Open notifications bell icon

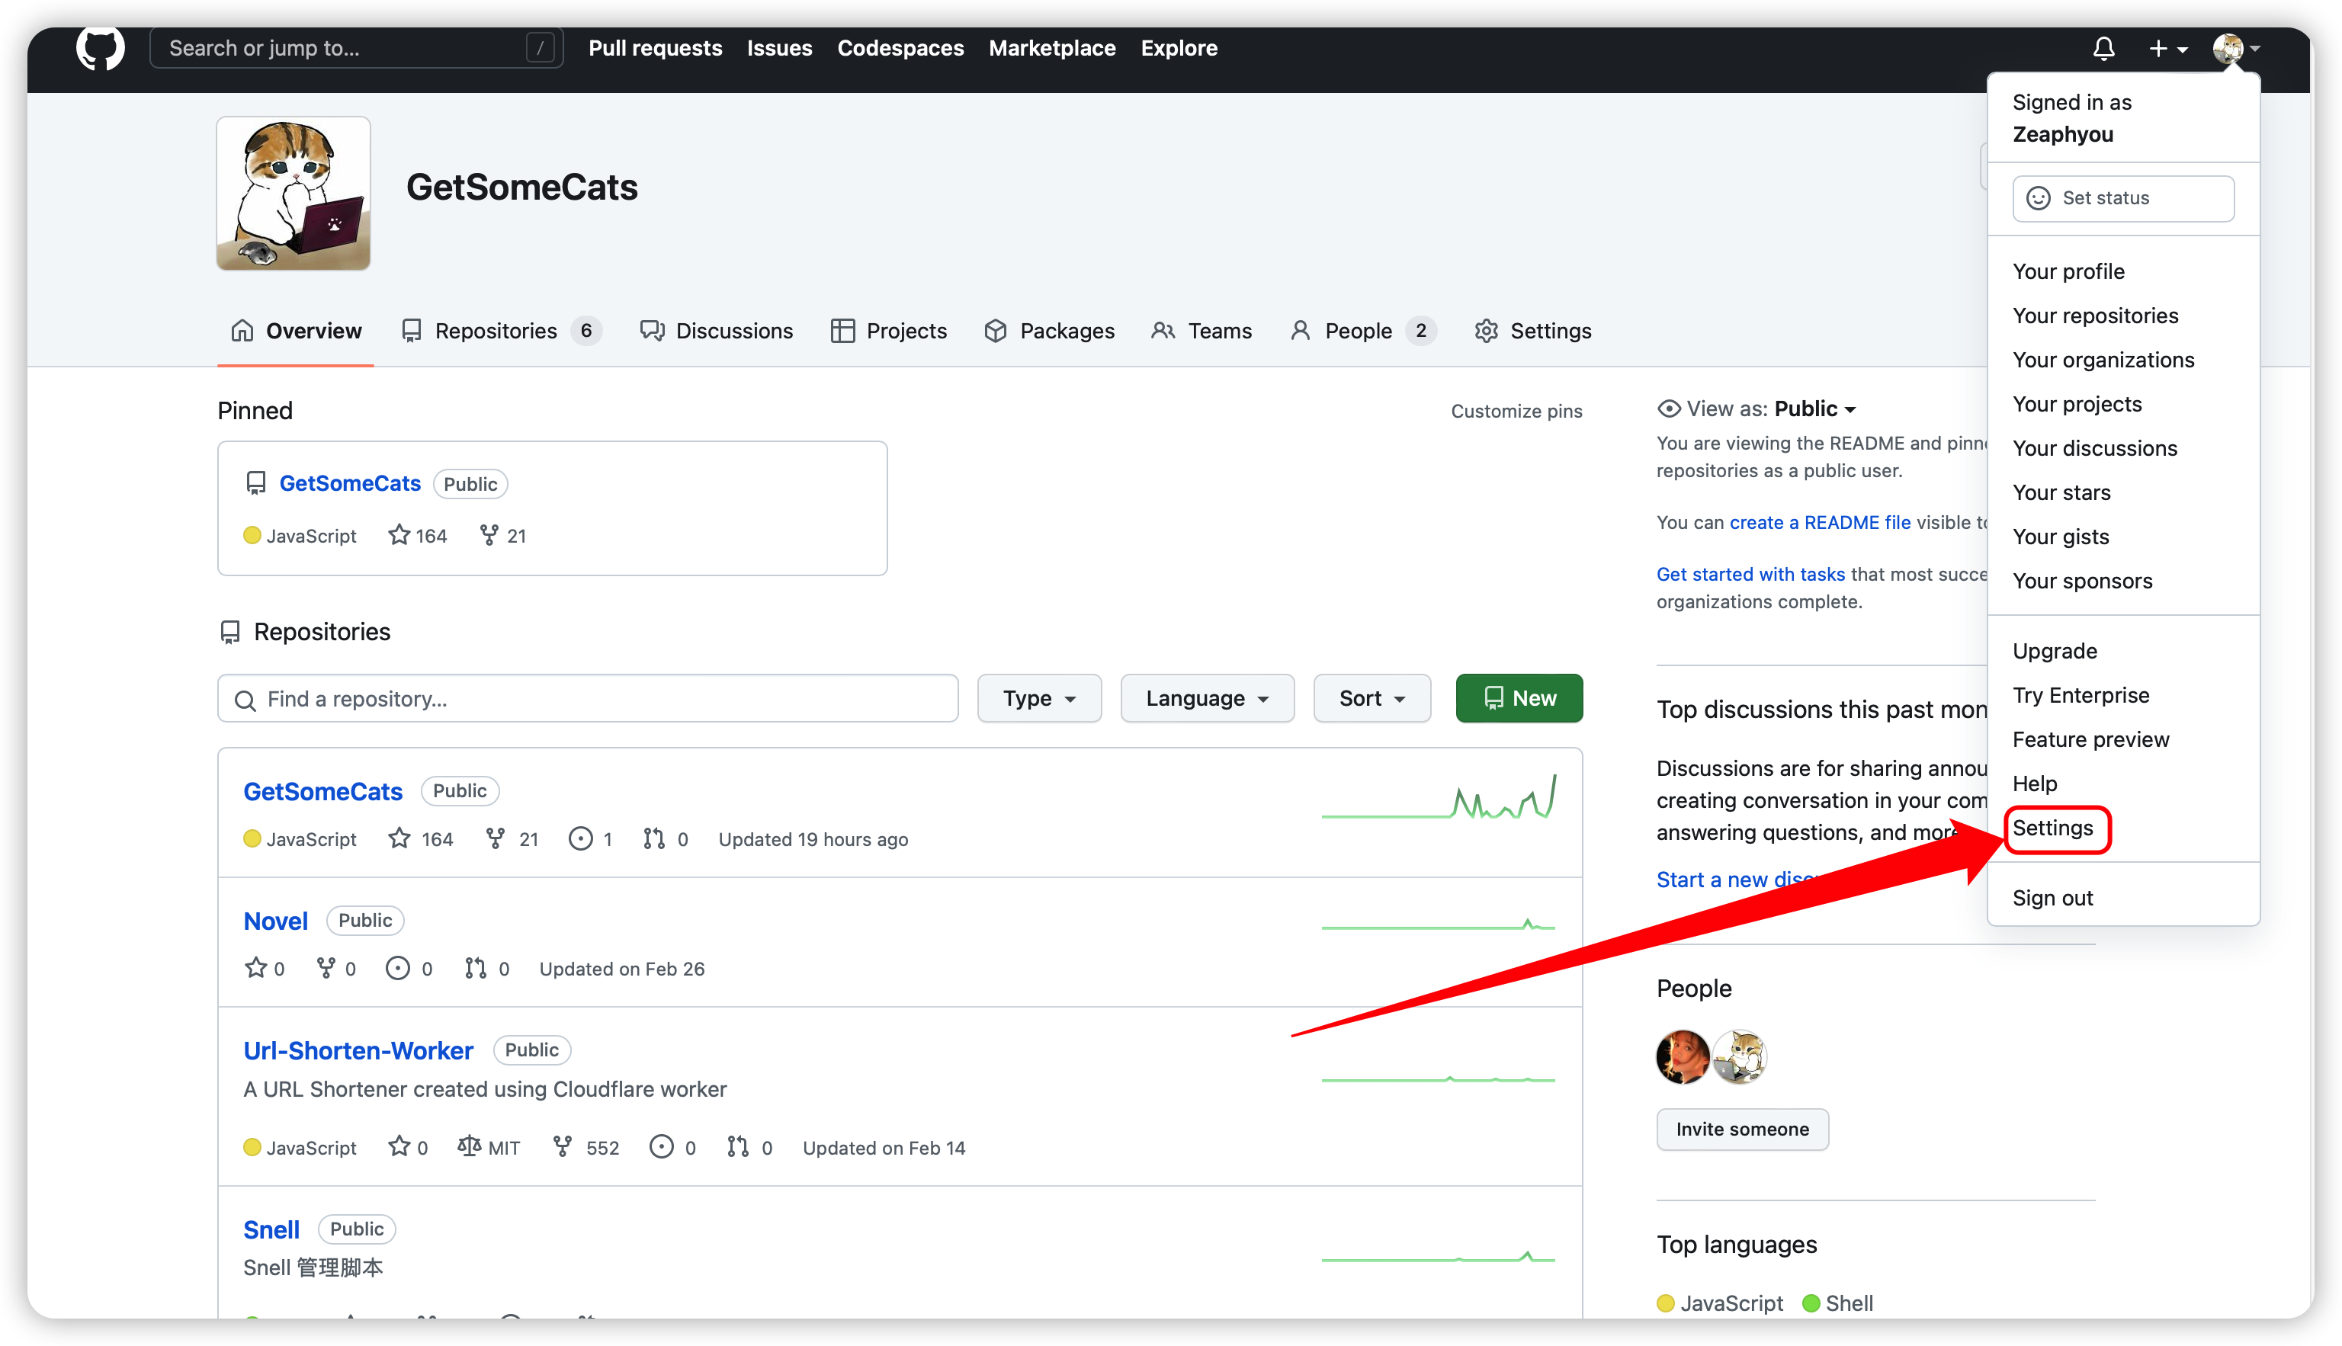(2103, 48)
